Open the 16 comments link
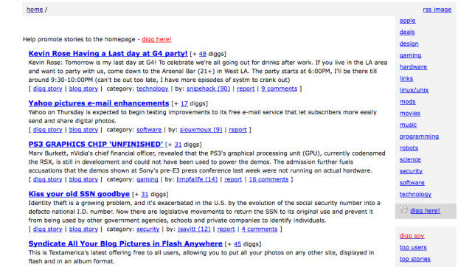Viewport: 472px width, 267px height. tap(268, 179)
